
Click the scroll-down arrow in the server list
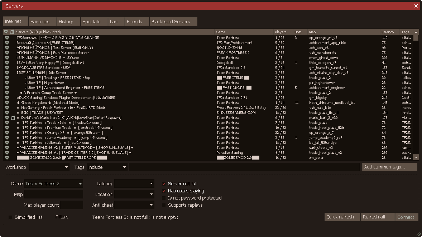coord(416,157)
